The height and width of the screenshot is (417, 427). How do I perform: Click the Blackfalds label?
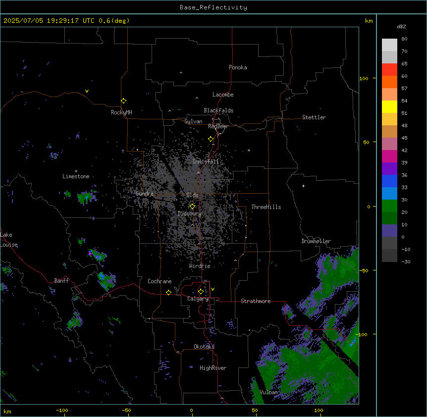coord(218,110)
